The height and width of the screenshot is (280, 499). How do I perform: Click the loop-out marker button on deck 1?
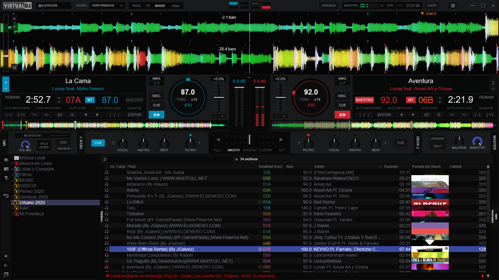pyautogui.click(x=22, y=115)
